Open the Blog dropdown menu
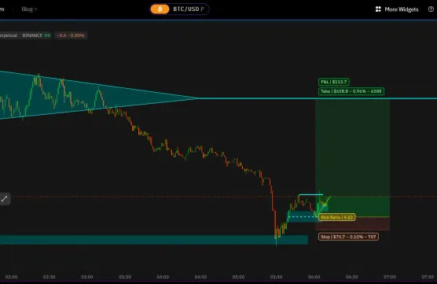 29,9
